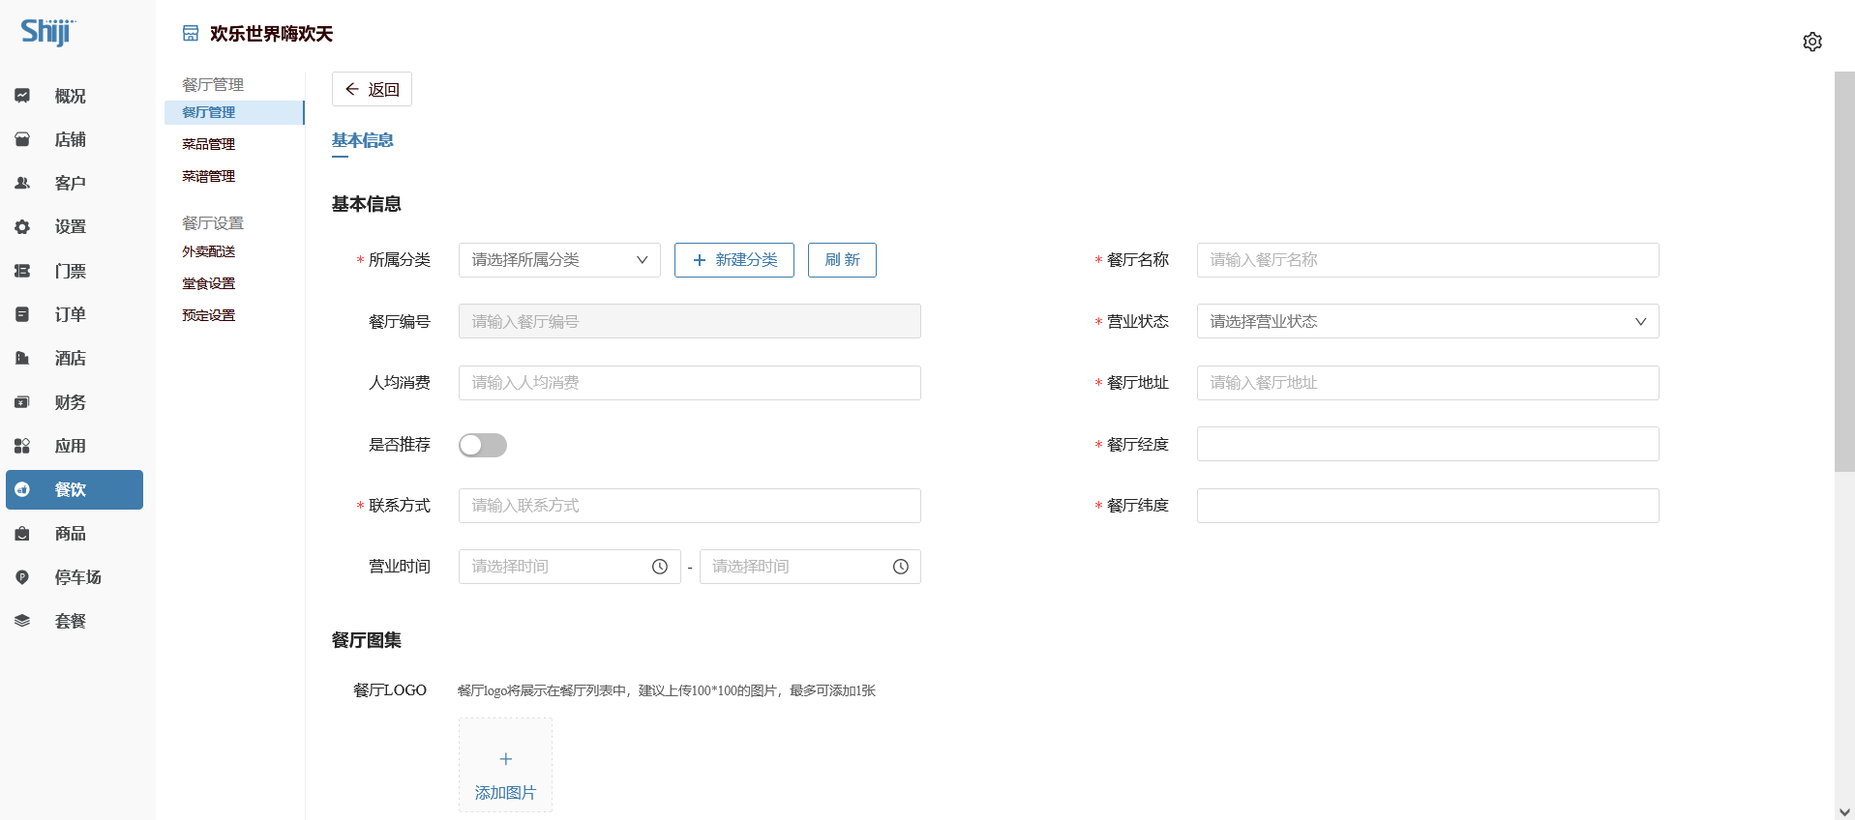Click the settings gear icon at top right
1855x820 pixels.
pyautogui.click(x=1811, y=42)
